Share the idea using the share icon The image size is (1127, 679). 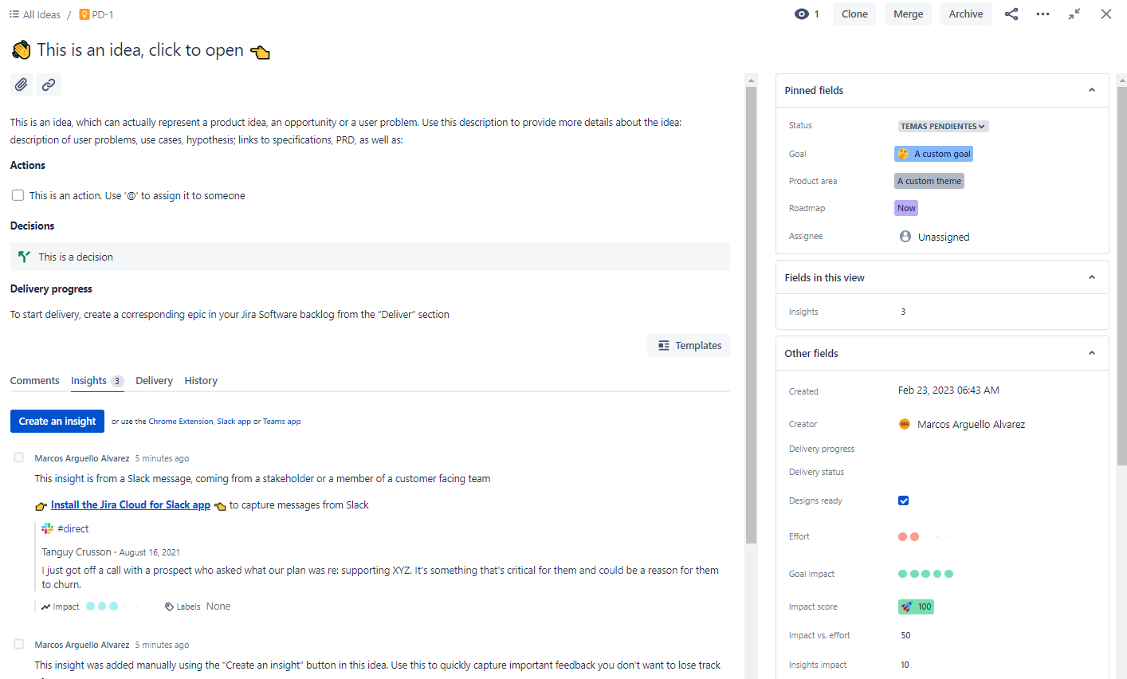tap(1011, 14)
